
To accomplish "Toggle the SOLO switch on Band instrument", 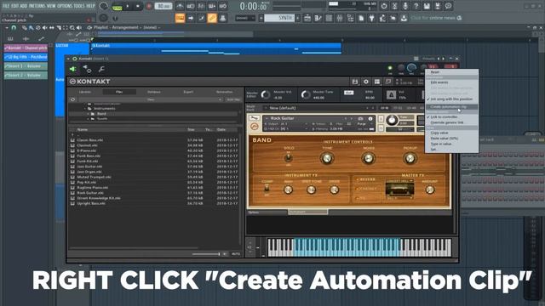I will (x=288, y=158).
